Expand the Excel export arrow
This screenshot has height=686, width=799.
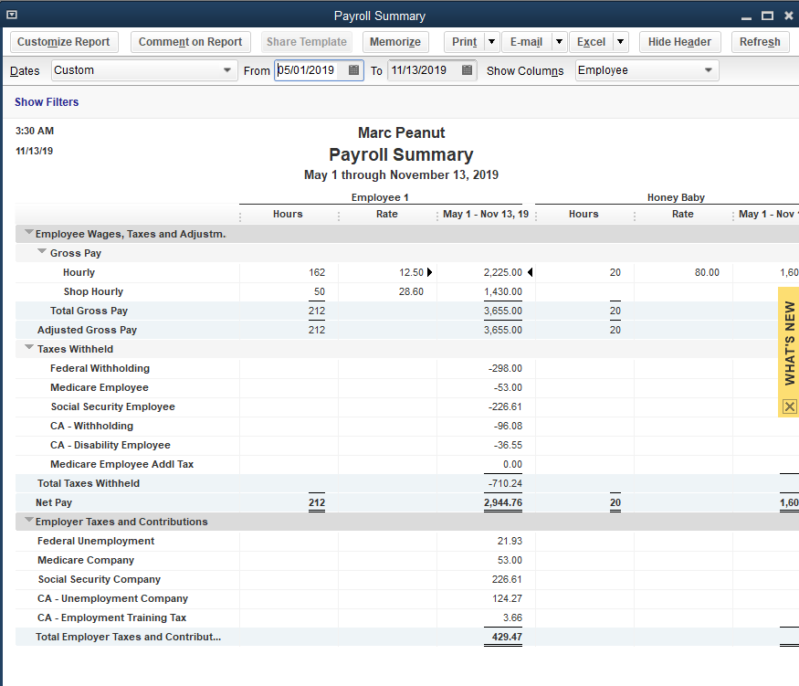pyautogui.click(x=620, y=42)
